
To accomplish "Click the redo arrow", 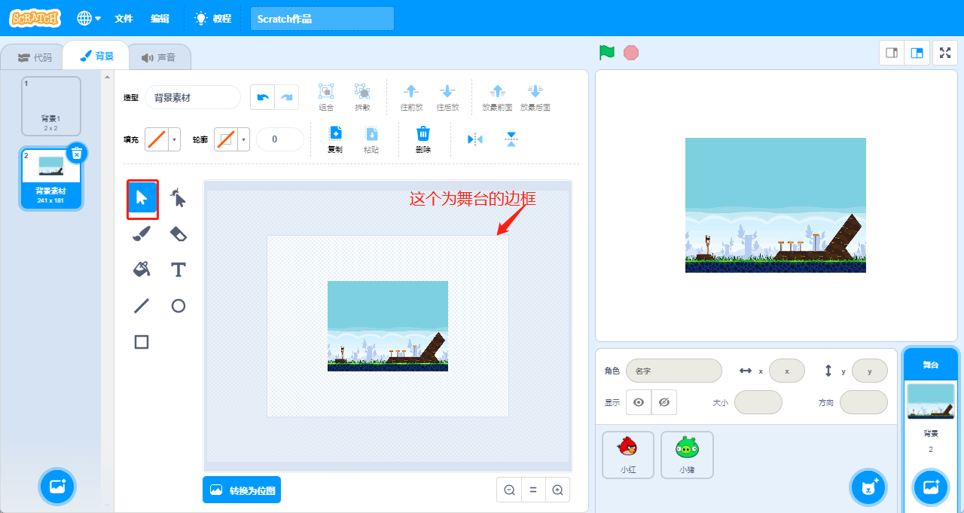I will pyautogui.click(x=287, y=97).
